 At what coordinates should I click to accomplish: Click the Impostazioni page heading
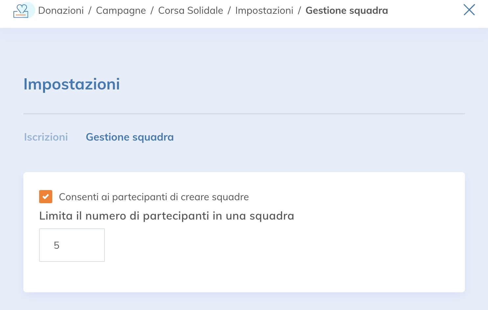(71, 84)
